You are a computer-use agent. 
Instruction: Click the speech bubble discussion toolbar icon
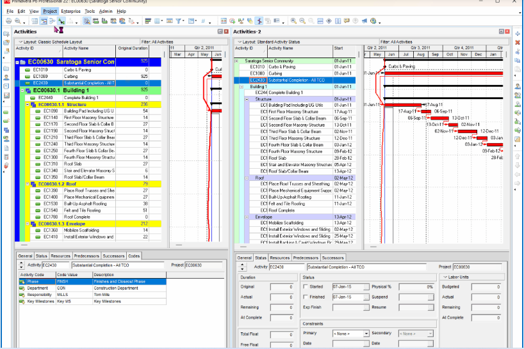coord(347,21)
